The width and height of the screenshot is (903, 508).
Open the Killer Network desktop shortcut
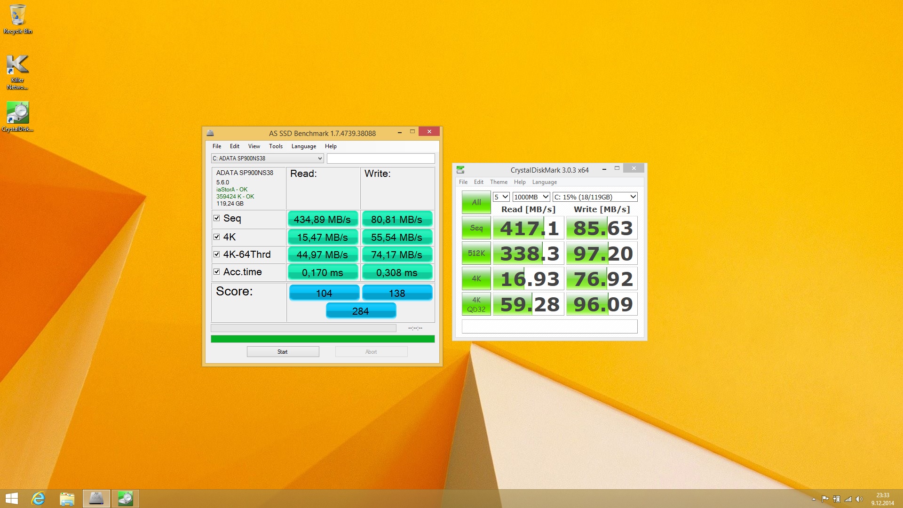[18, 71]
